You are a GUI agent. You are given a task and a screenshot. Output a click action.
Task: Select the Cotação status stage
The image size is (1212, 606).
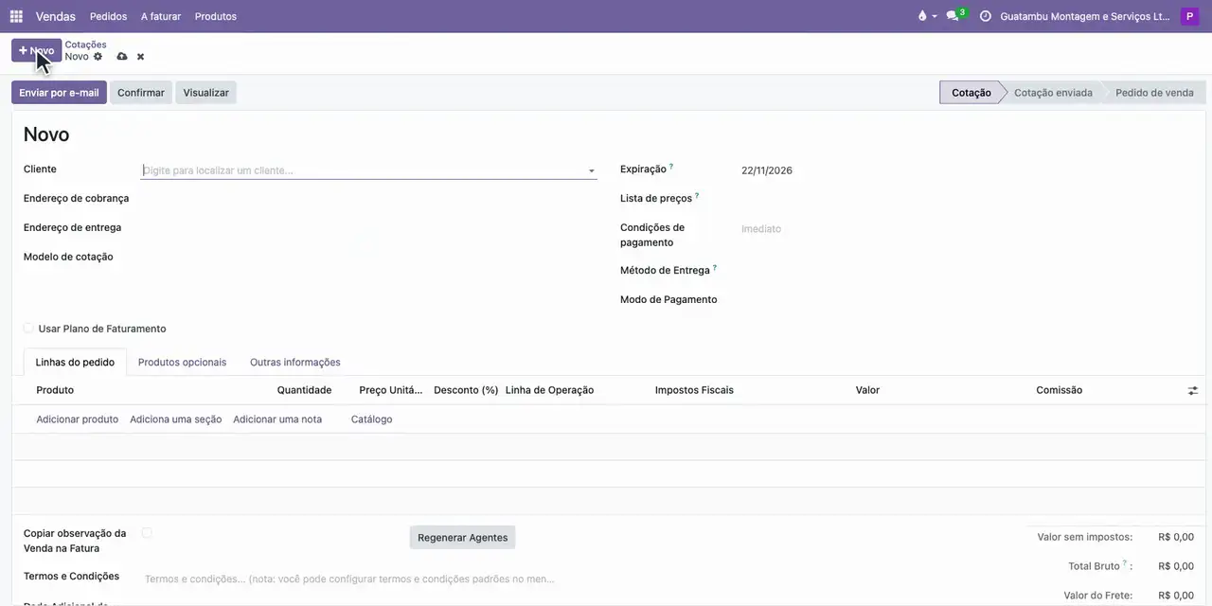click(x=971, y=93)
